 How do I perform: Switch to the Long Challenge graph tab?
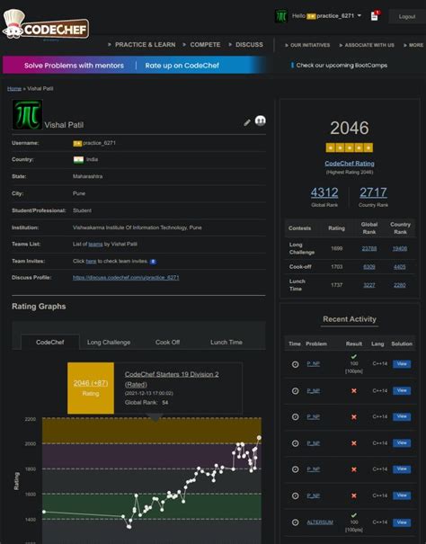tap(109, 342)
